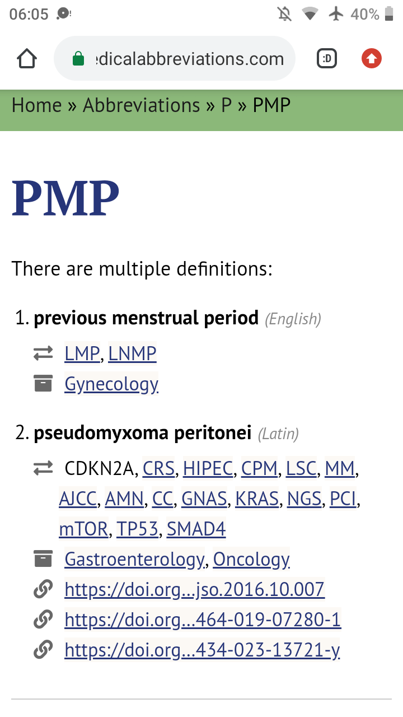Open the P breadcrumb link

click(x=226, y=105)
